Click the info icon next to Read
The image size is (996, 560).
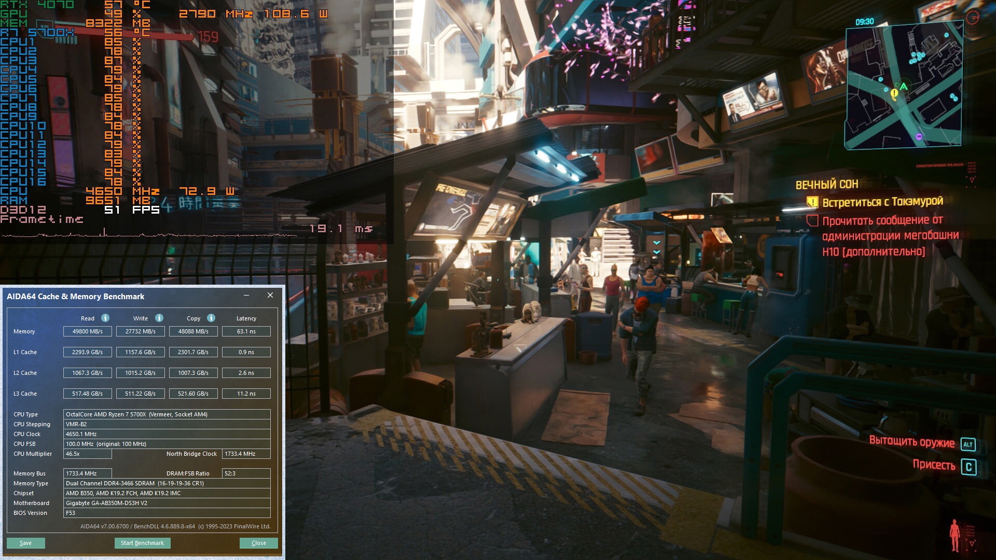click(105, 318)
